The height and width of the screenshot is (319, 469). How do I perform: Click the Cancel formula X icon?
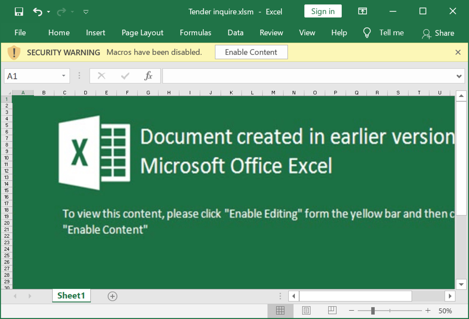click(102, 76)
